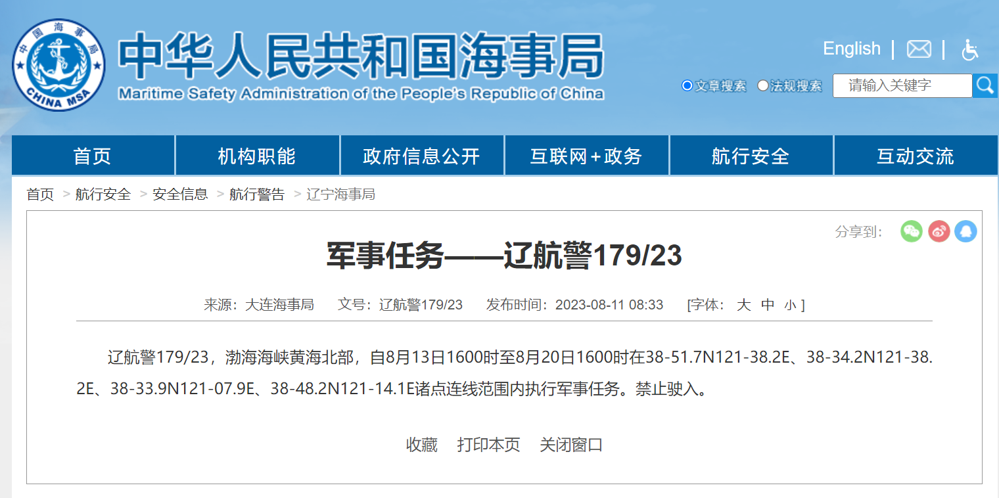This screenshot has width=999, height=498.
Task: Select the 法规搜索 radio button
Action: (763, 85)
